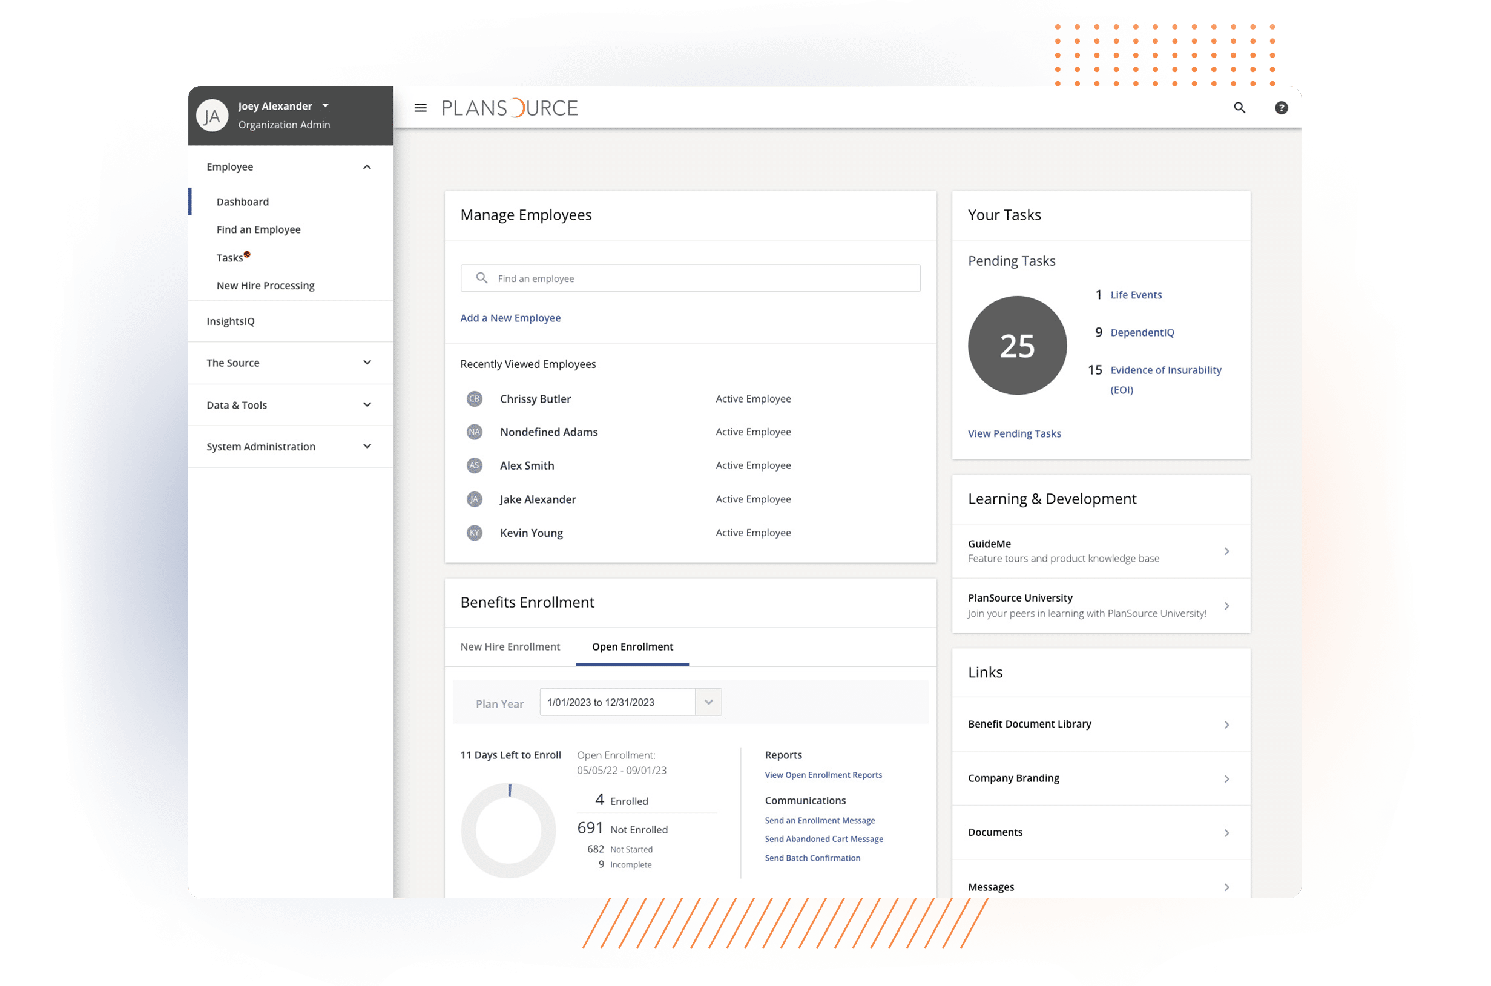The image size is (1491, 986).
Task: Click Add a New Employee link
Action: point(510,318)
